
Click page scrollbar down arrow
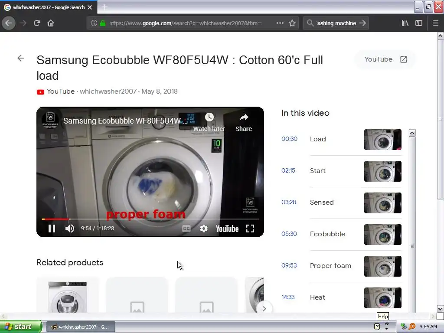click(x=441, y=309)
